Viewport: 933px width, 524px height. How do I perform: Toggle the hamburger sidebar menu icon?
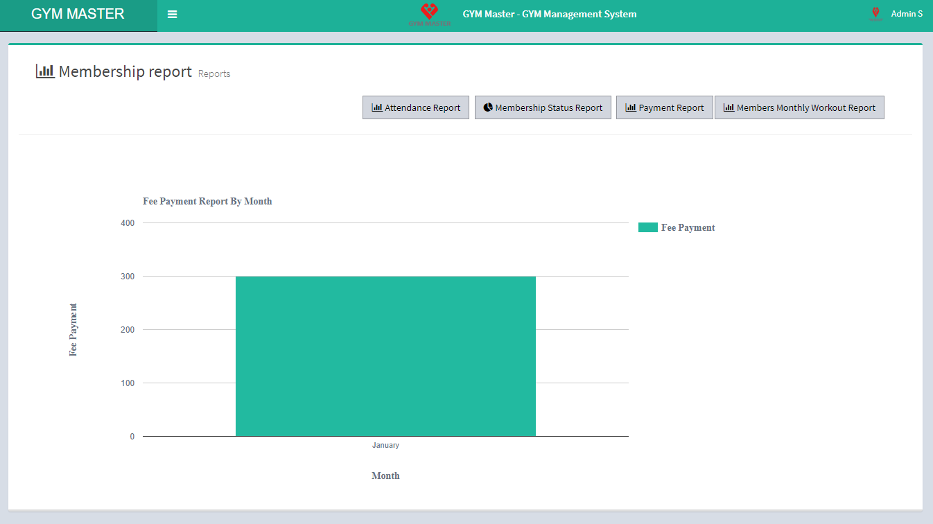point(173,15)
